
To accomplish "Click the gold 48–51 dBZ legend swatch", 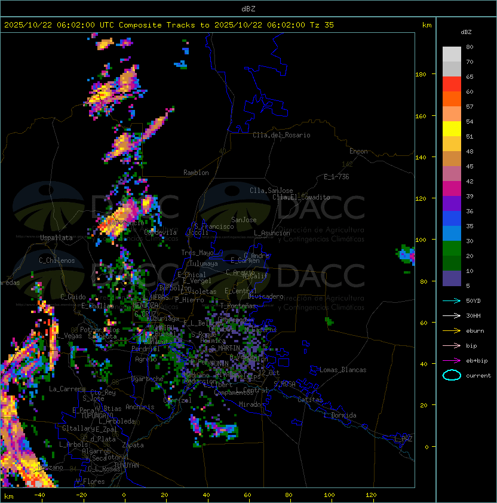I will click(452, 144).
